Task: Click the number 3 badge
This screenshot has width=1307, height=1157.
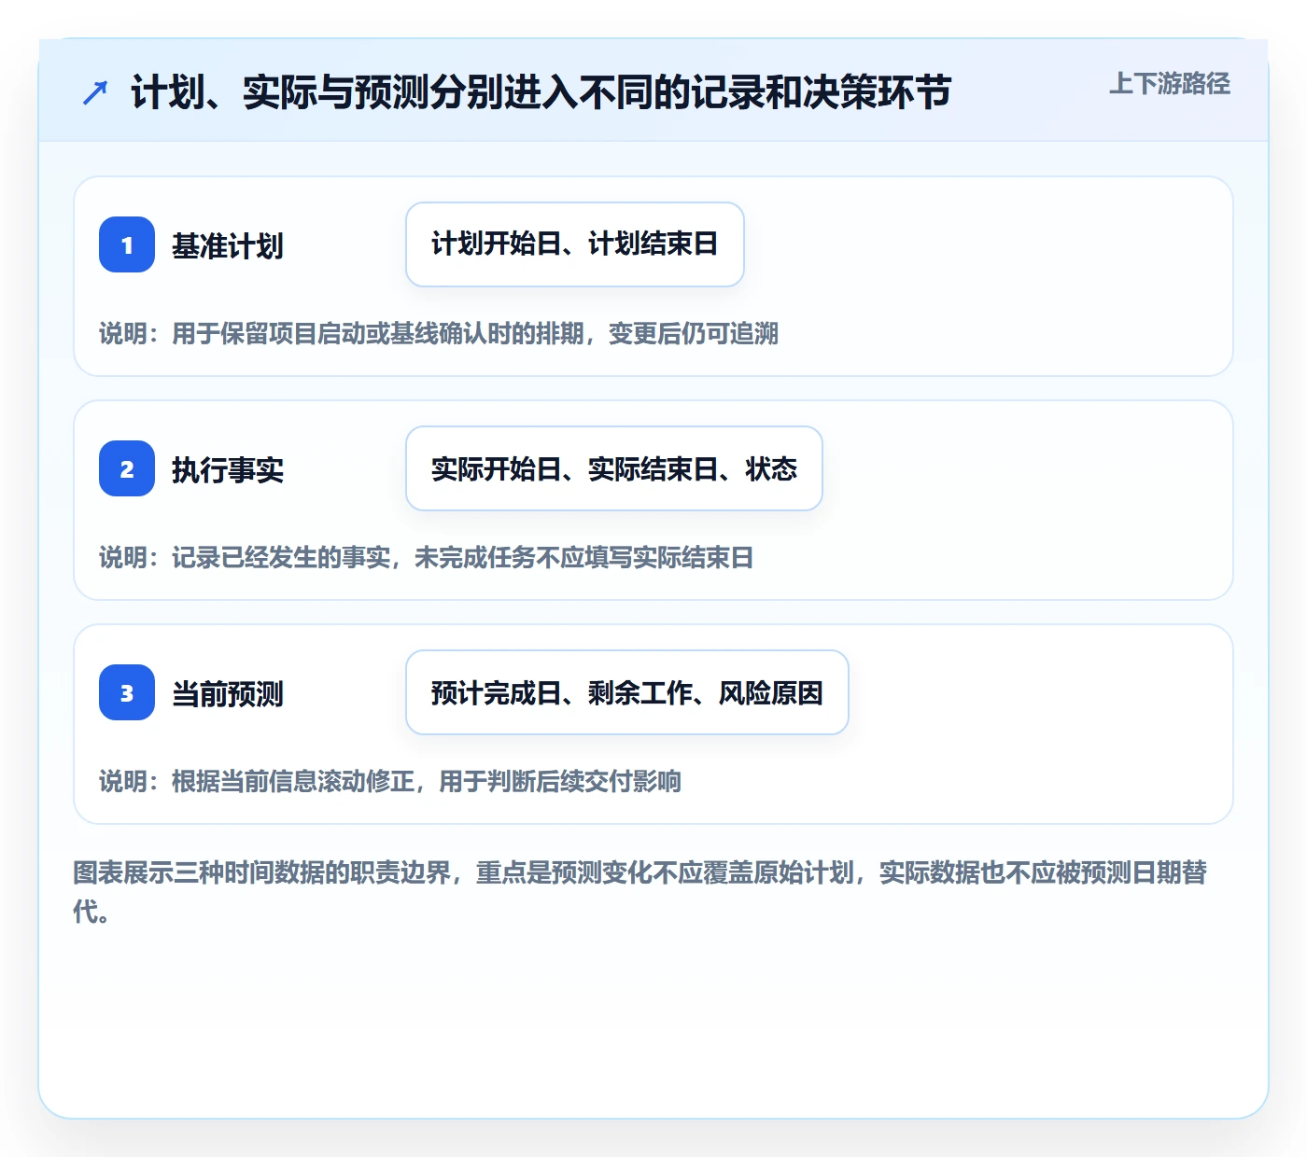Action: coord(127,692)
